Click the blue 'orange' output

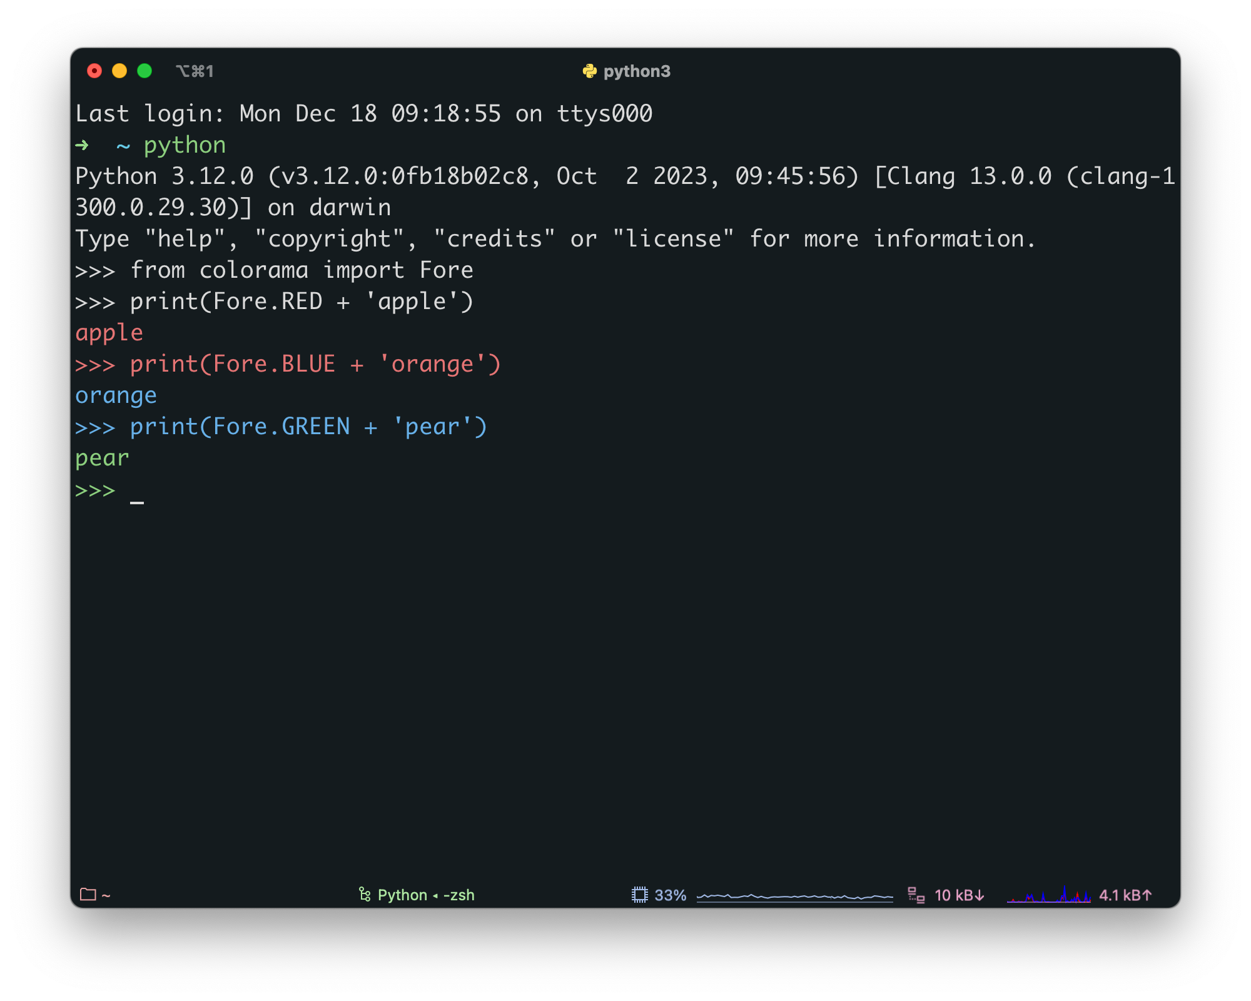coord(116,396)
